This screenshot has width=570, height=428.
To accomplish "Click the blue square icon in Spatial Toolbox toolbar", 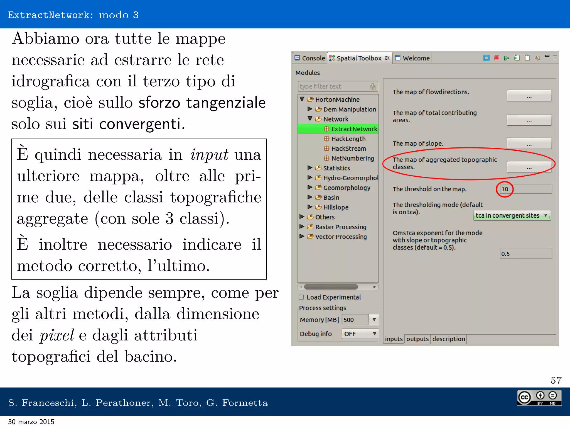I will 486,58.
